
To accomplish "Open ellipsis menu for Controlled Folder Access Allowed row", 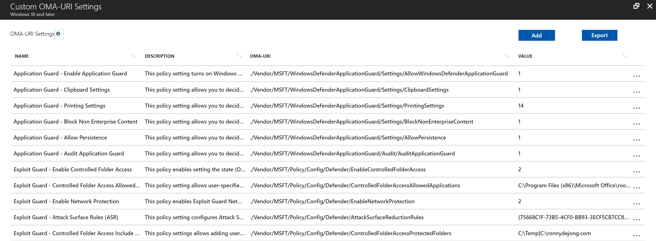I will 637,187.
